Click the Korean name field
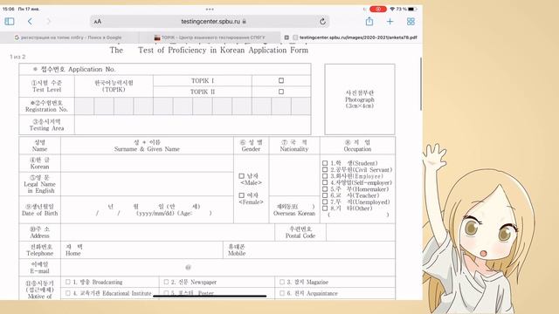 [x=147, y=163]
